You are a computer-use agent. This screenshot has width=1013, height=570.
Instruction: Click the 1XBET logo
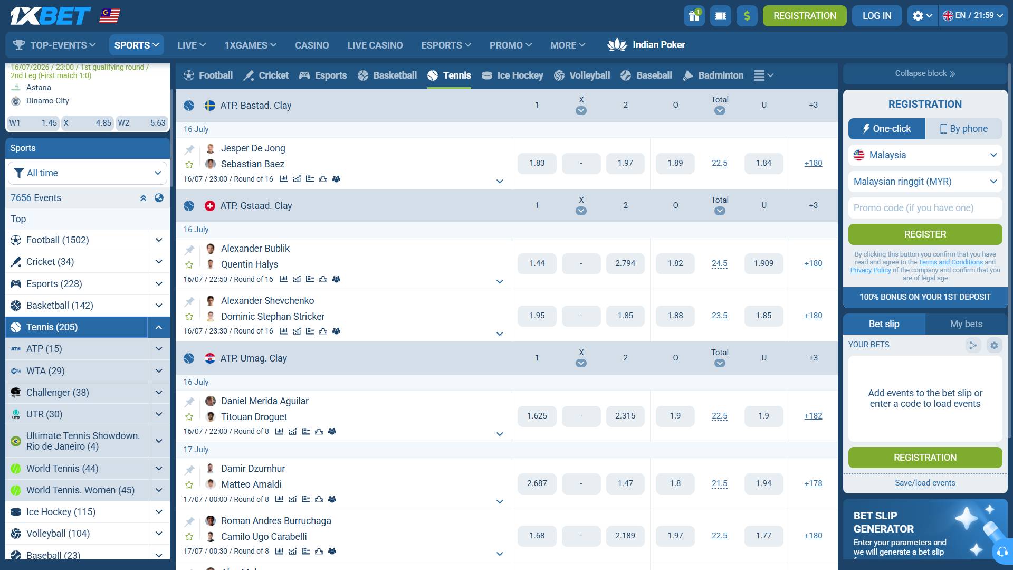click(50, 16)
